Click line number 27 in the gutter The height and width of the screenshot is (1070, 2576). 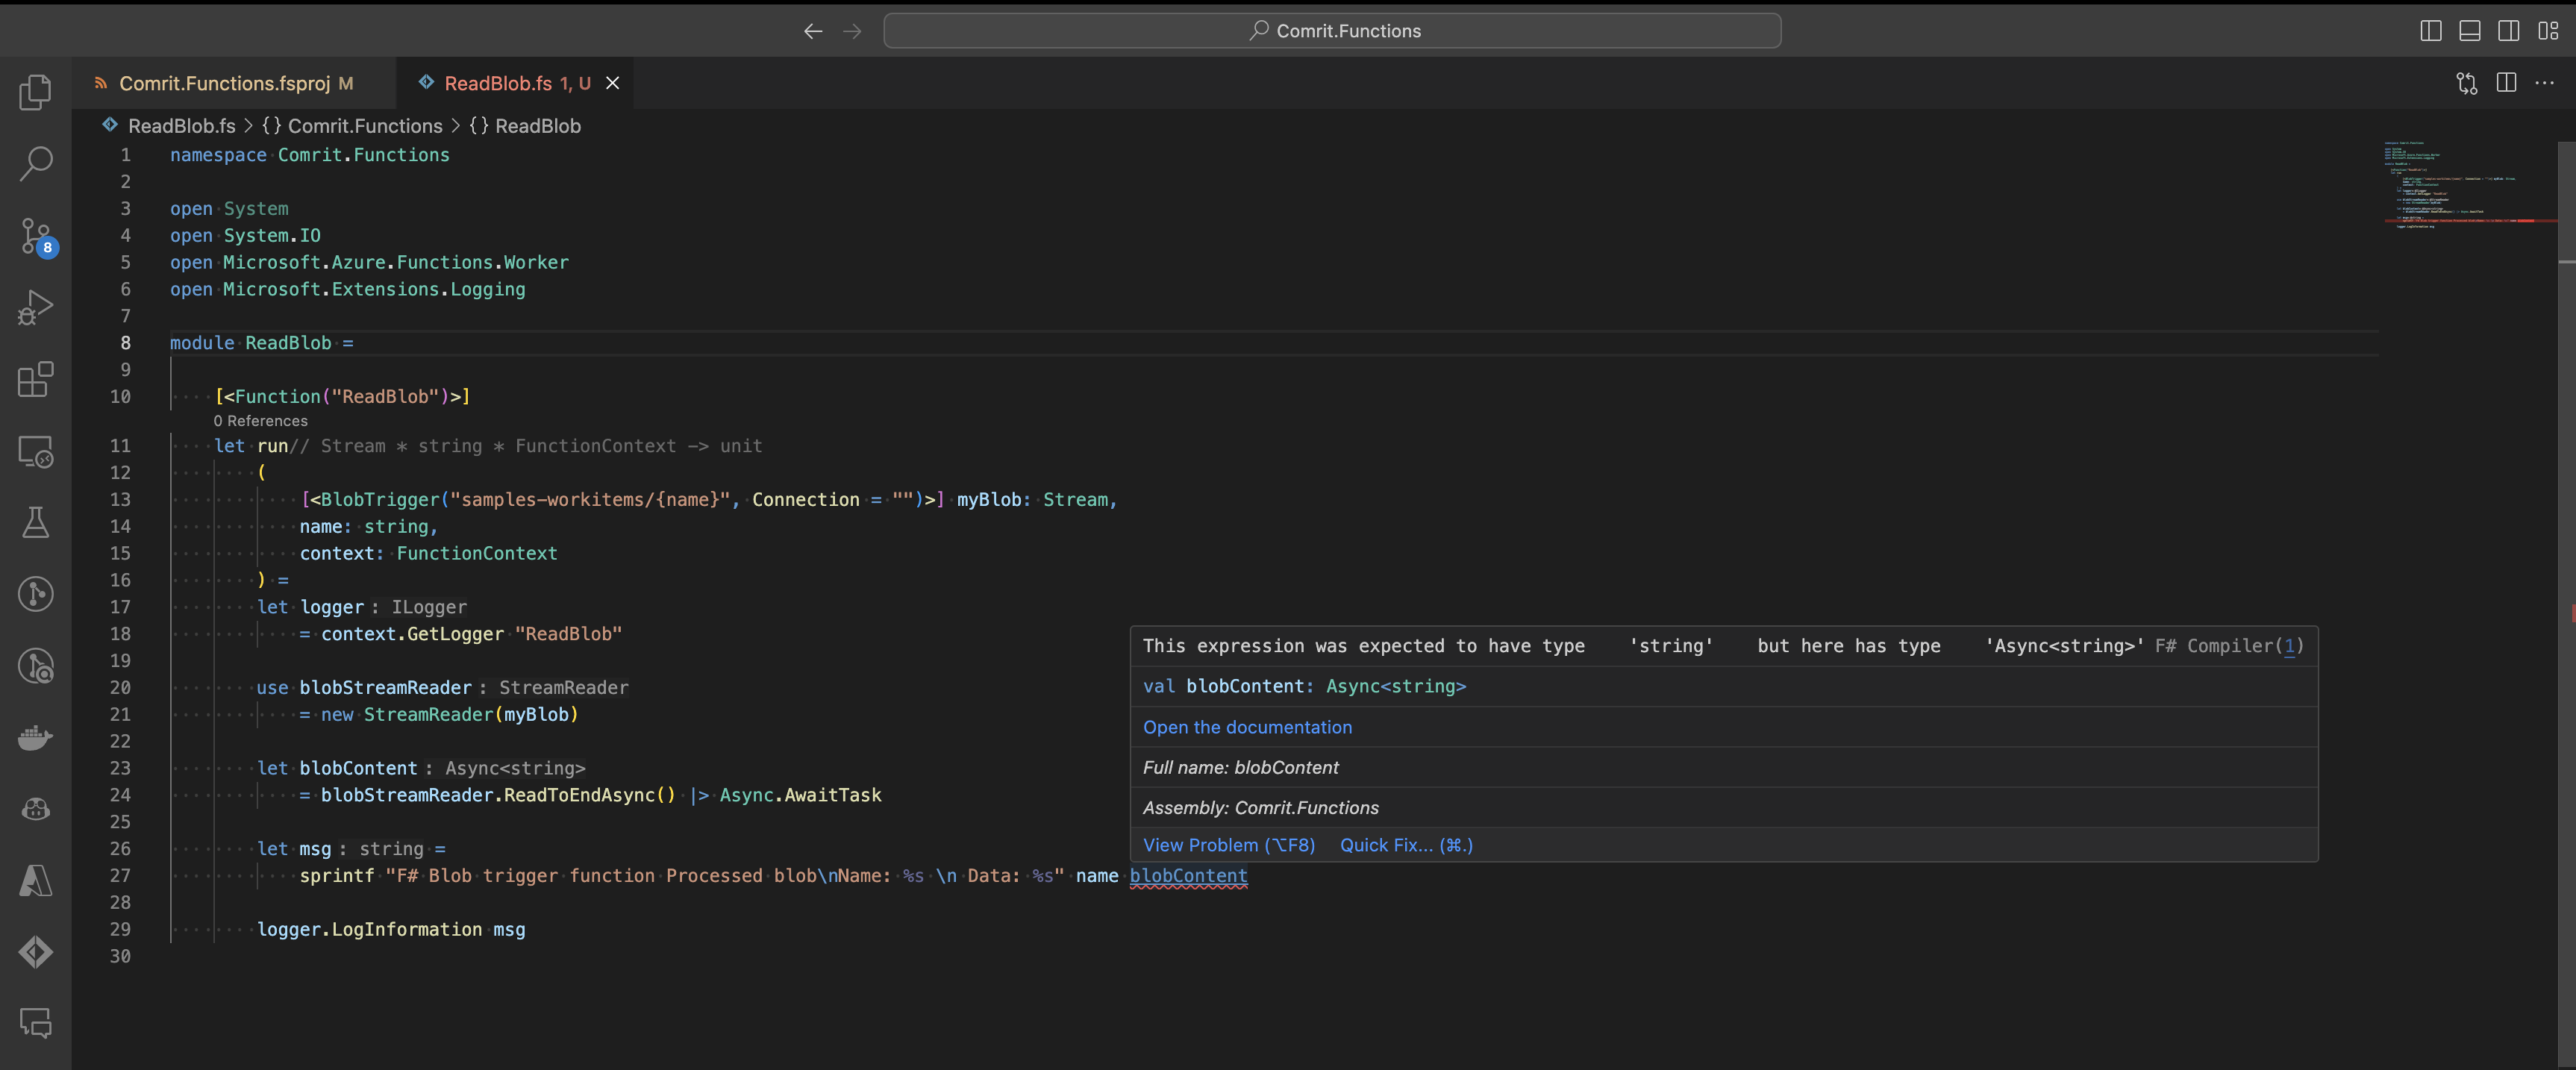(x=120, y=876)
